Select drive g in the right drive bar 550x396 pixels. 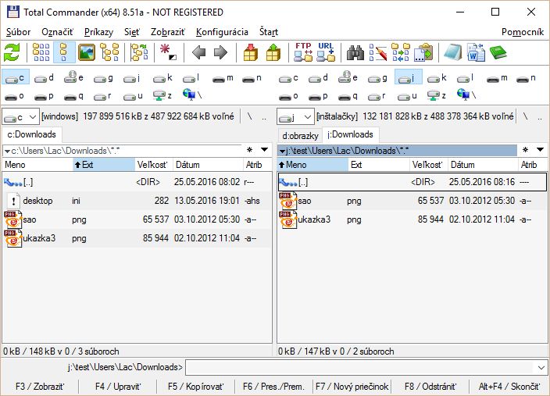click(378, 78)
